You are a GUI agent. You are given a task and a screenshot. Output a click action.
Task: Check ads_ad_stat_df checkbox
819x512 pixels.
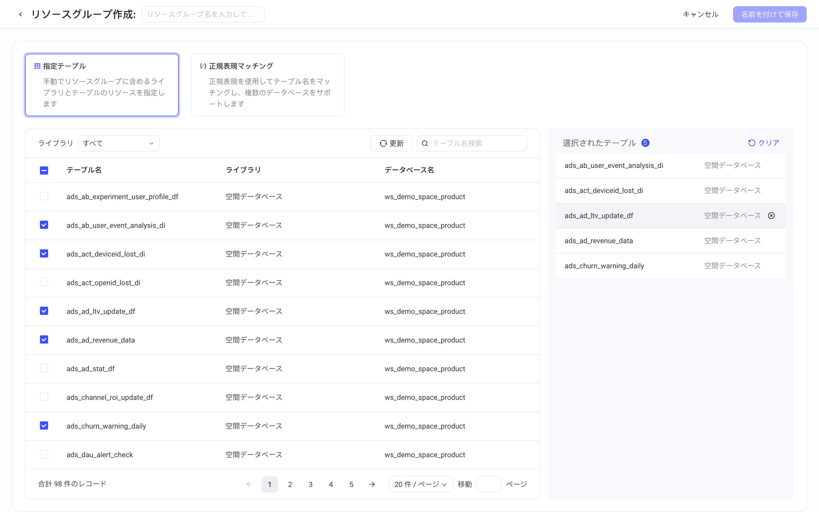point(44,368)
